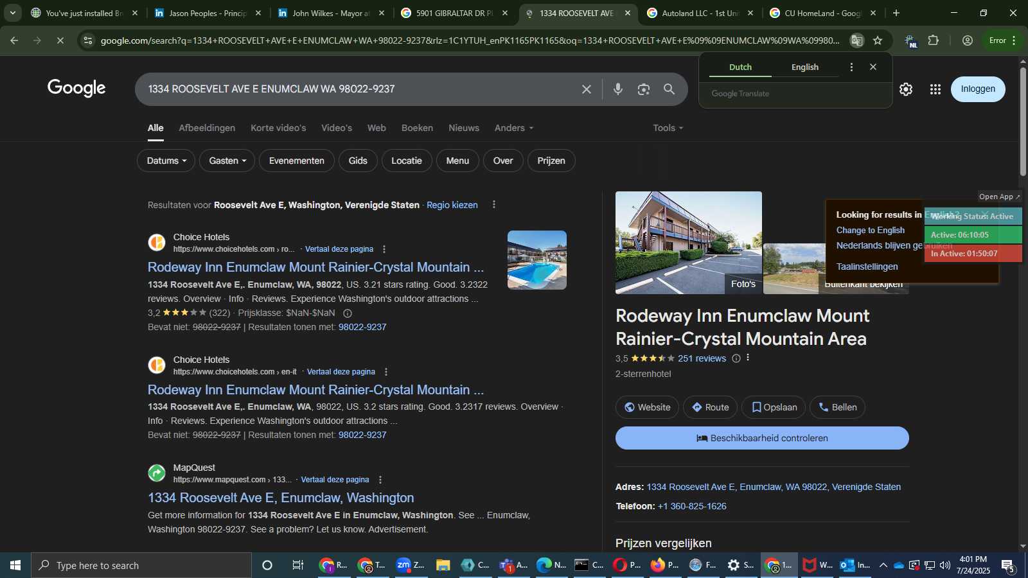Open File Explorer from taskbar
Image resolution: width=1028 pixels, height=578 pixels.
[x=443, y=565]
